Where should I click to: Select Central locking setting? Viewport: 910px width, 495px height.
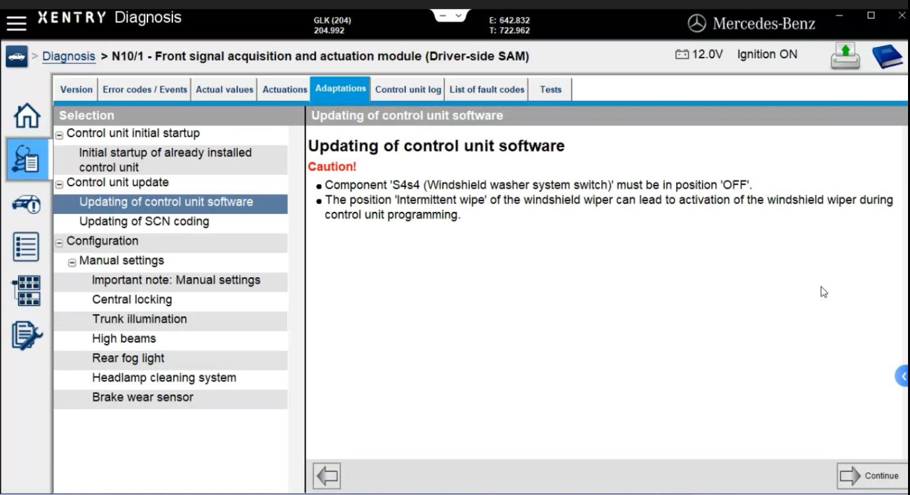[171, 300]
